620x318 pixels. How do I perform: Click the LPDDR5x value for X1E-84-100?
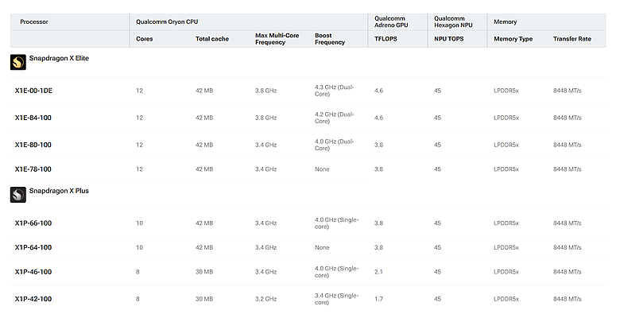[506, 118]
